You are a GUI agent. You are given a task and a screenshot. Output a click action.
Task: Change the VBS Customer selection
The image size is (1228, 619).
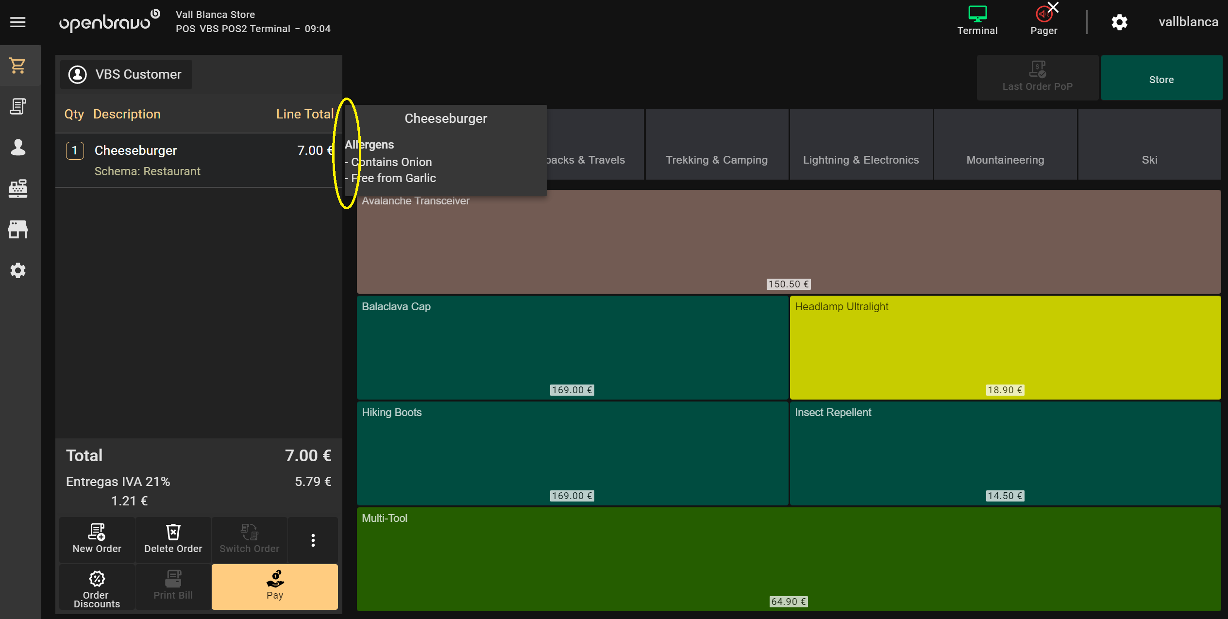coord(126,74)
